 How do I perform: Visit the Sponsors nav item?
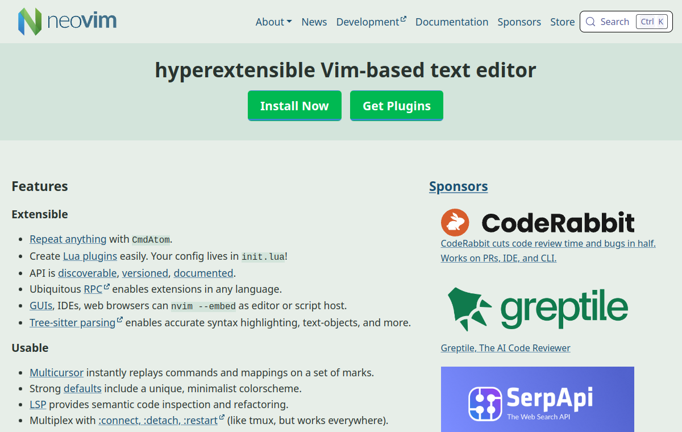coord(519,22)
